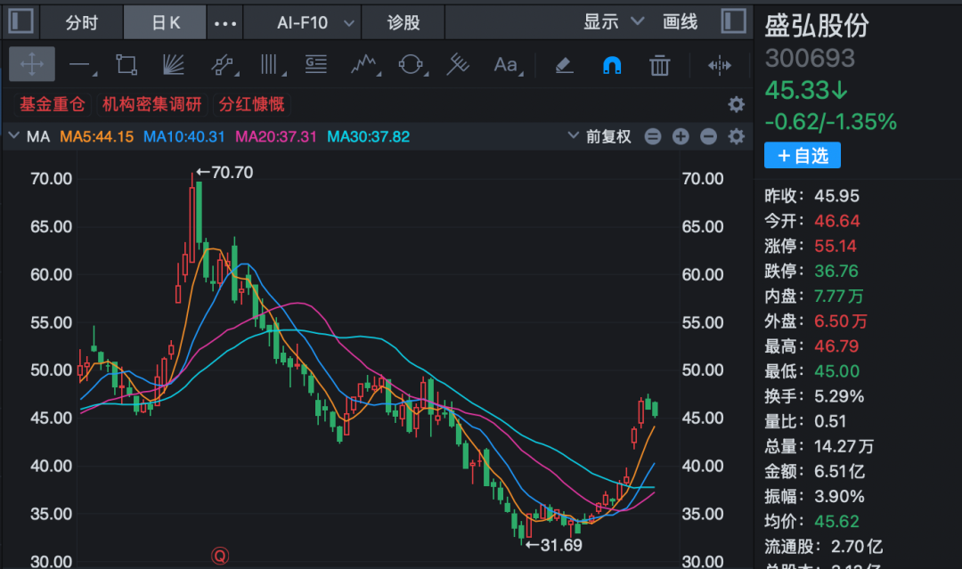The height and width of the screenshot is (569, 962).
Task: Click the 画线 drawing button
Action: (x=680, y=22)
